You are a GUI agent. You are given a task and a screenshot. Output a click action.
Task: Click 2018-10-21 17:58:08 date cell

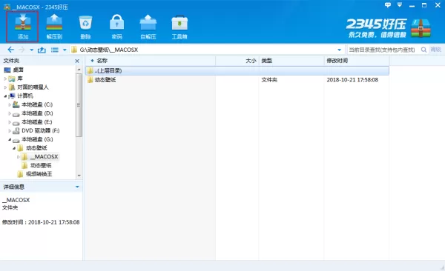[352, 80]
